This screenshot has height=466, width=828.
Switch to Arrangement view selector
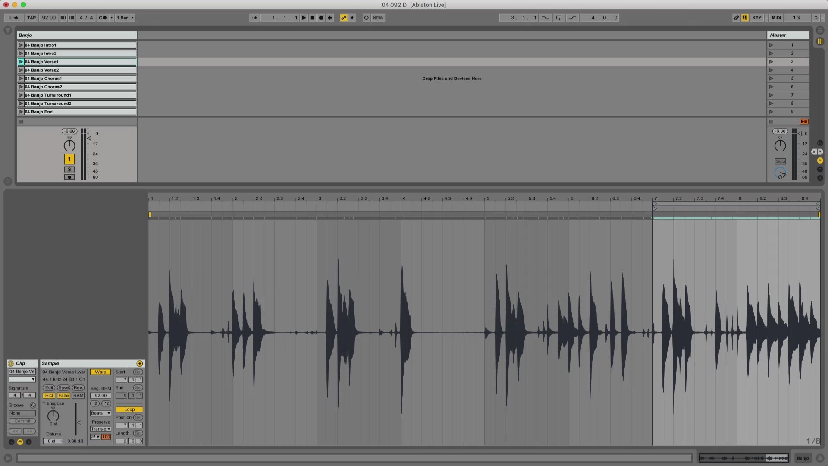point(820,31)
